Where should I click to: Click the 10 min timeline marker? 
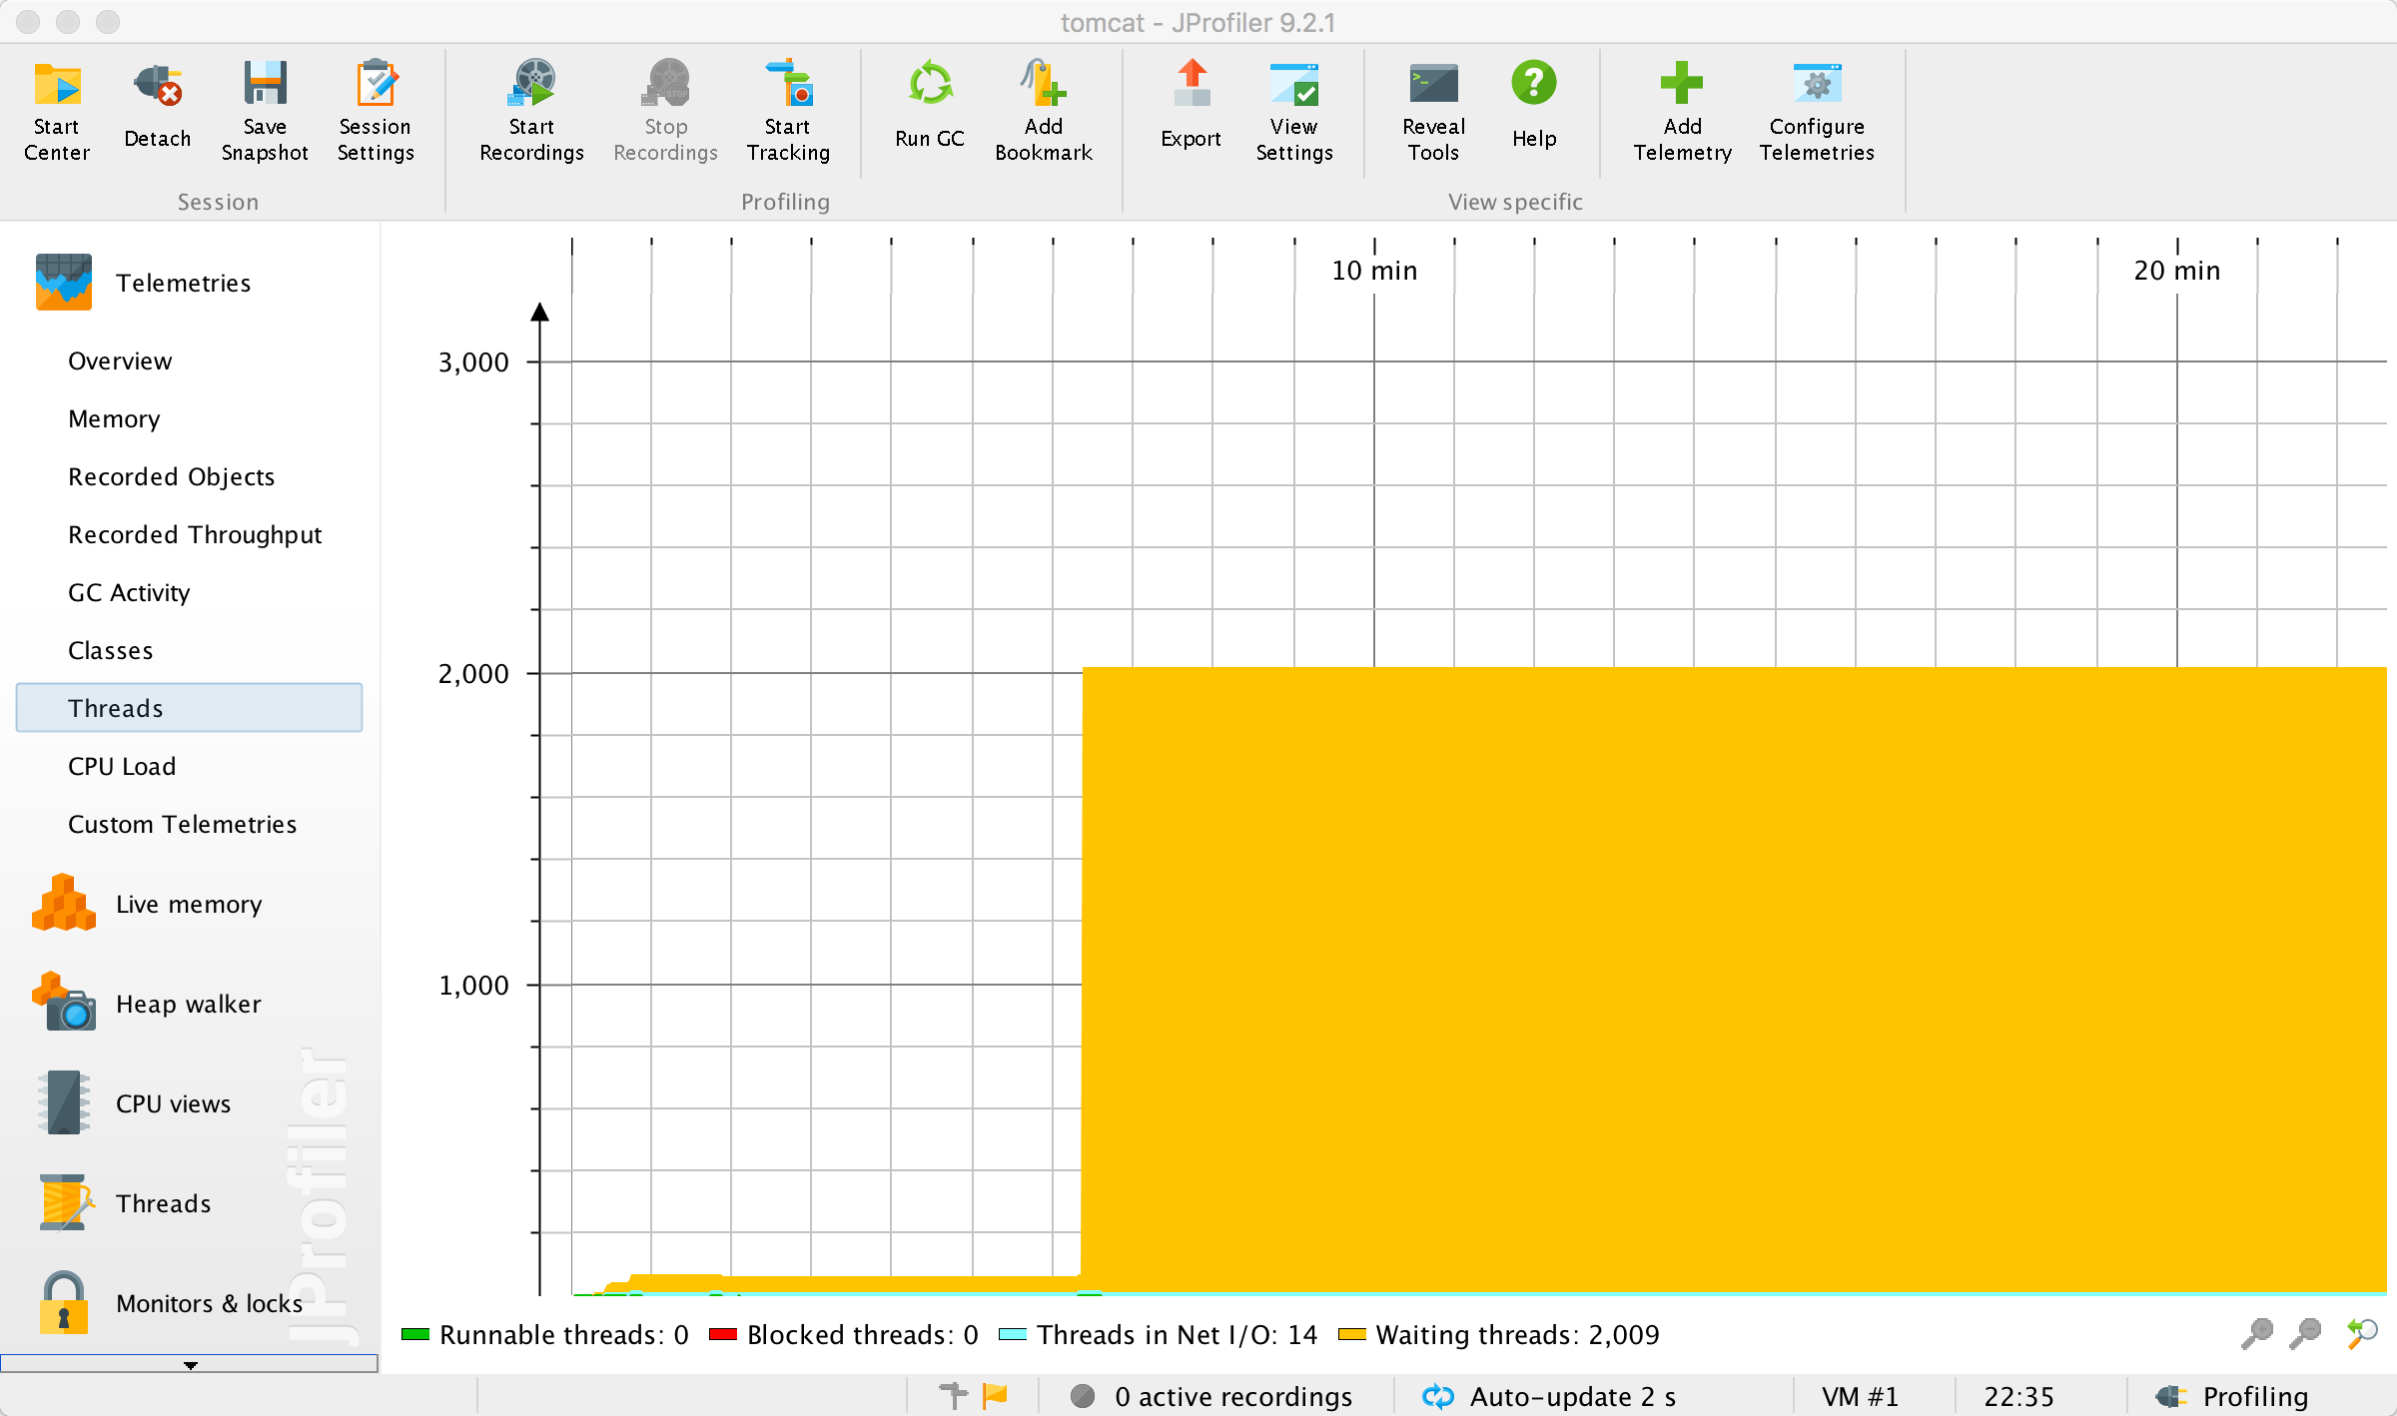1373,270
